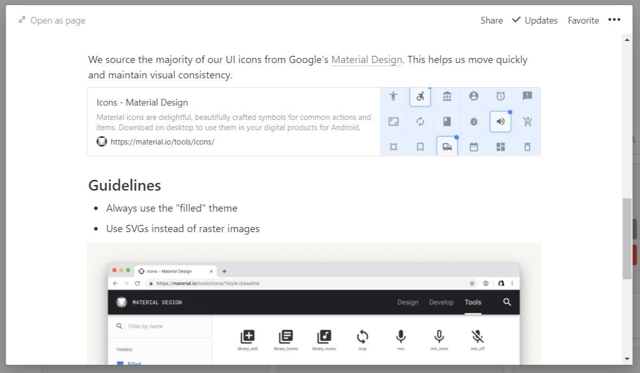Select the Tools tab in embedded screenshot
The image size is (640, 373).
point(473,302)
